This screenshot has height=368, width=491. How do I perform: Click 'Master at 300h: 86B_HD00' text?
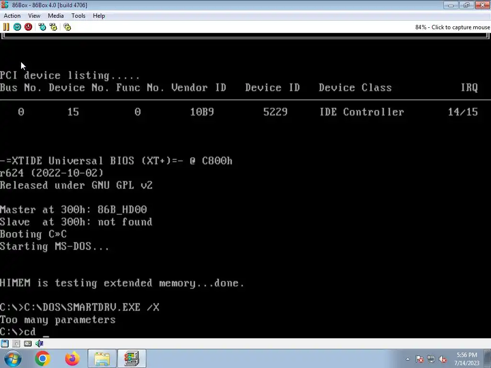(73, 210)
